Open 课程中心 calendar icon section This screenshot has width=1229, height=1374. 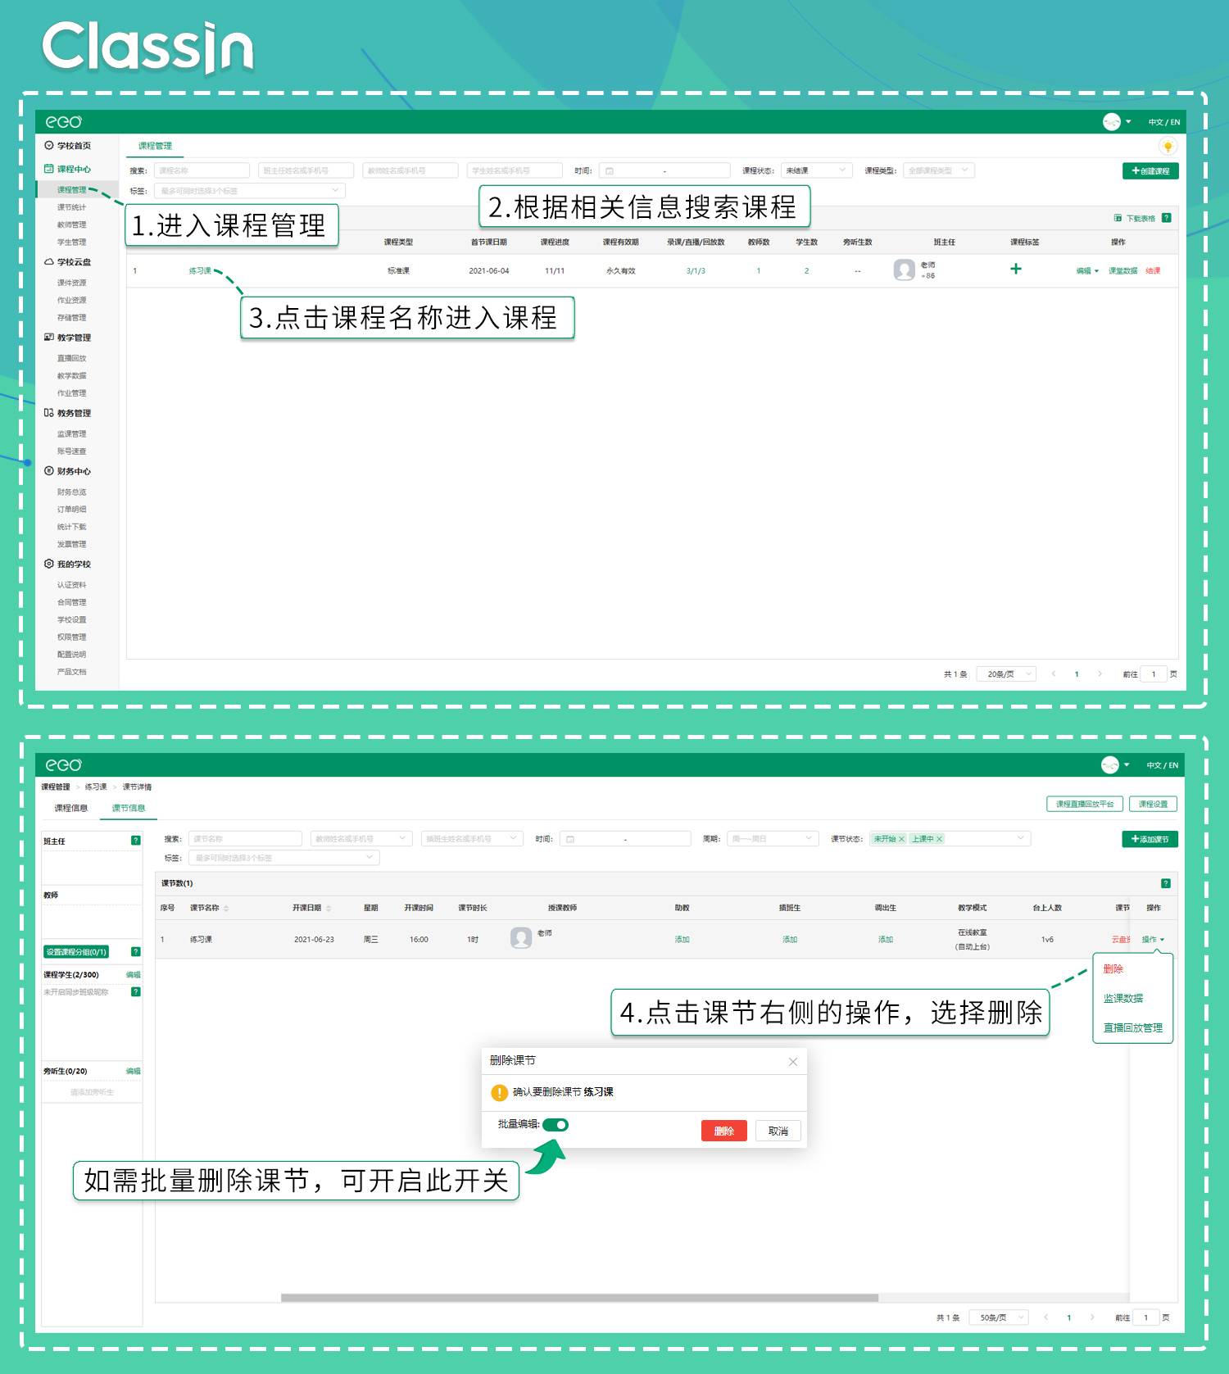point(67,169)
